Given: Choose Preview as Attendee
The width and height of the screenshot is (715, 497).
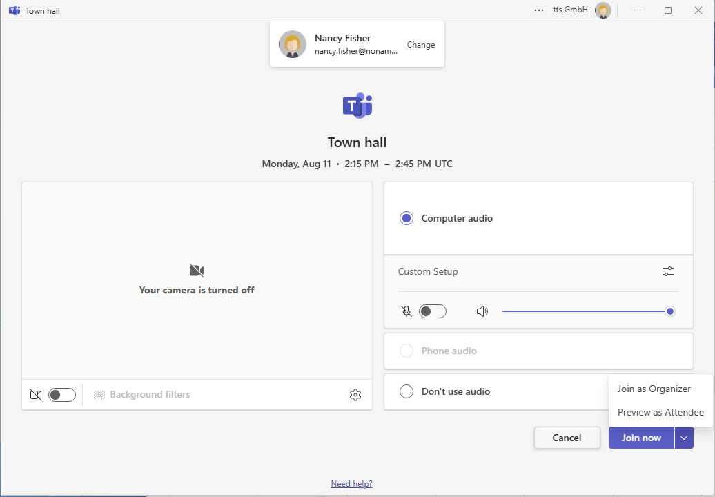Looking at the screenshot, I should point(660,412).
